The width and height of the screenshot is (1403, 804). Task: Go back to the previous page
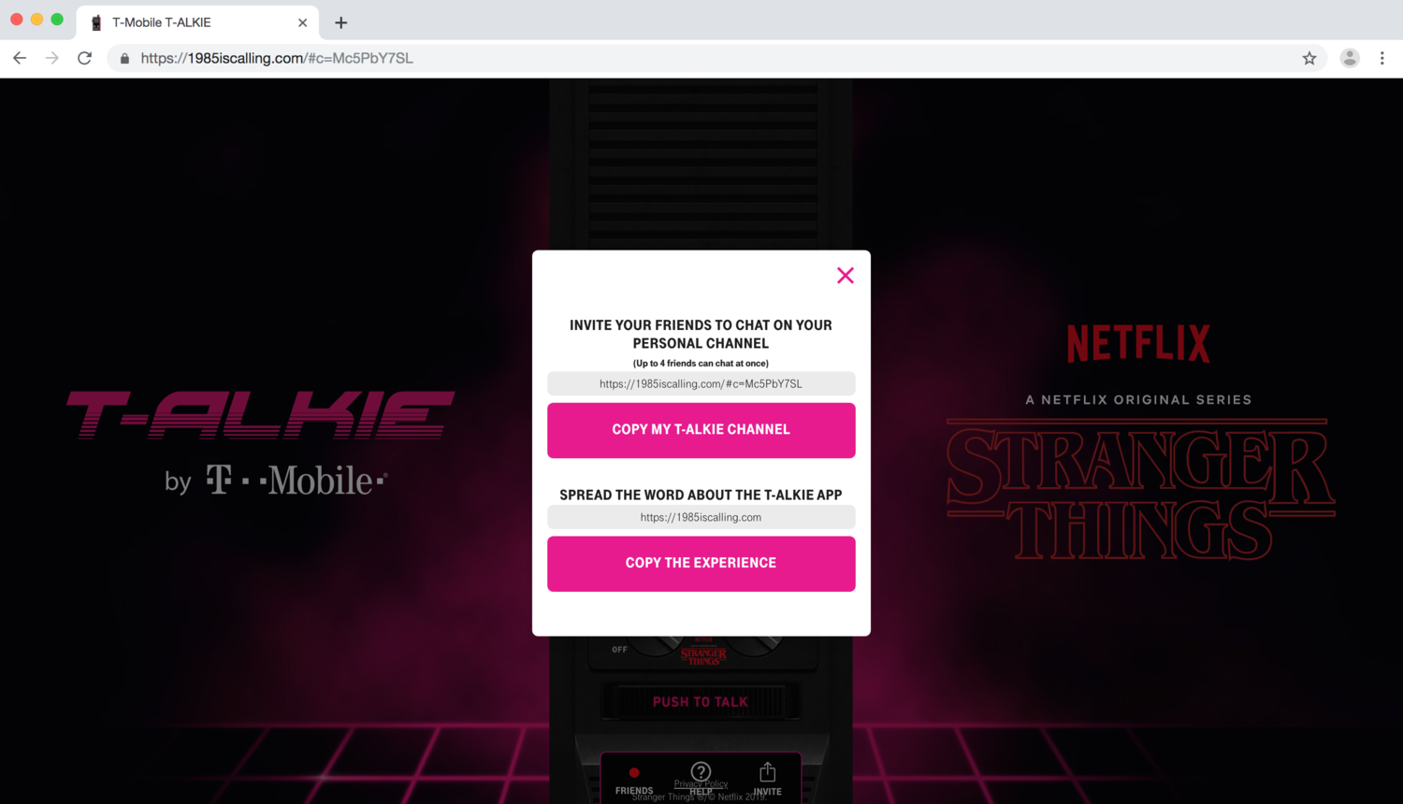pos(20,58)
